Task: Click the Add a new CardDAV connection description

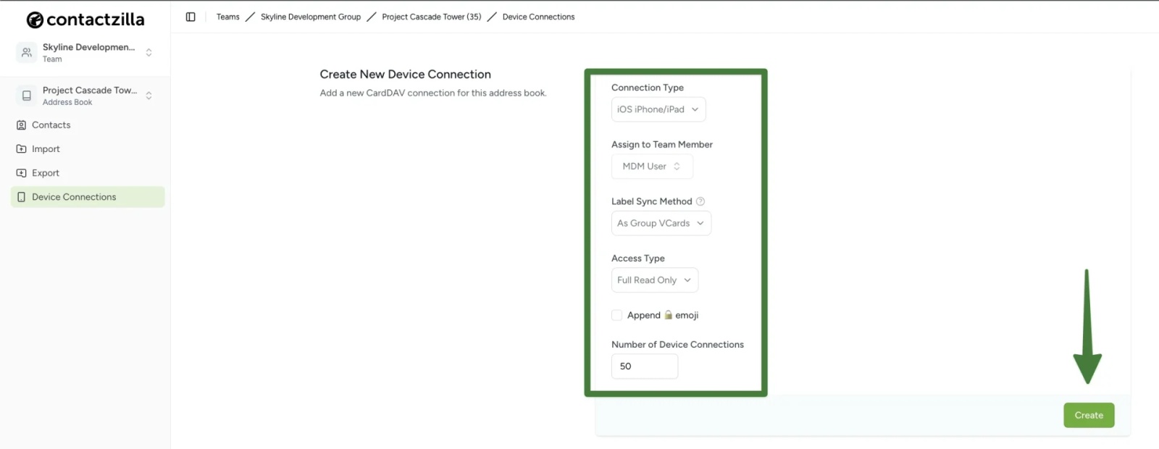Action: pos(433,93)
